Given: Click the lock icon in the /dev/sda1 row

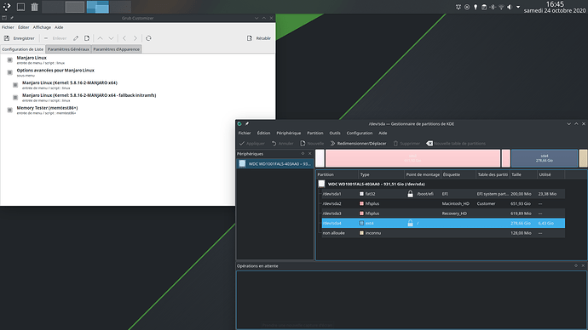Looking at the screenshot, I should coord(410,194).
